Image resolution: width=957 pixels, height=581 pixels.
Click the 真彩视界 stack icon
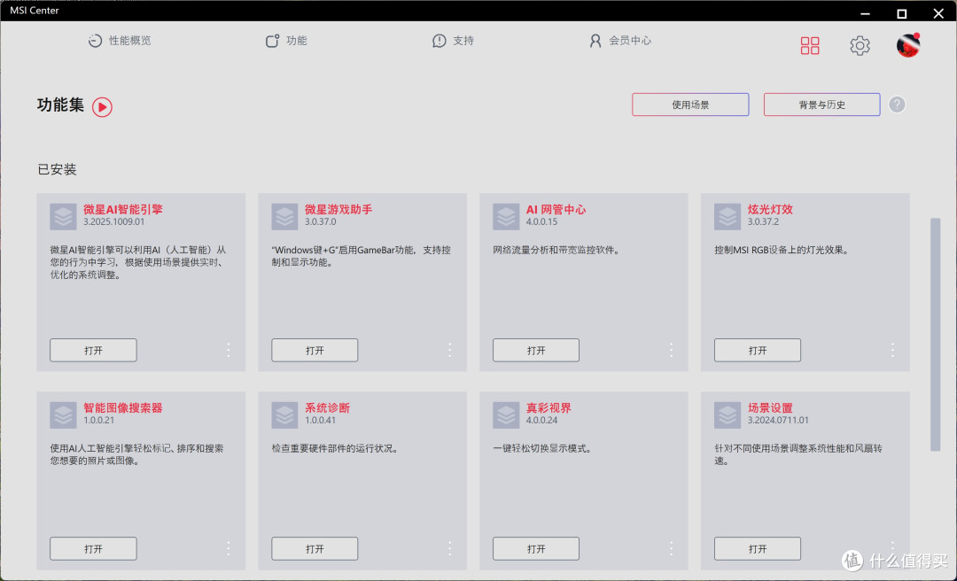point(506,415)
